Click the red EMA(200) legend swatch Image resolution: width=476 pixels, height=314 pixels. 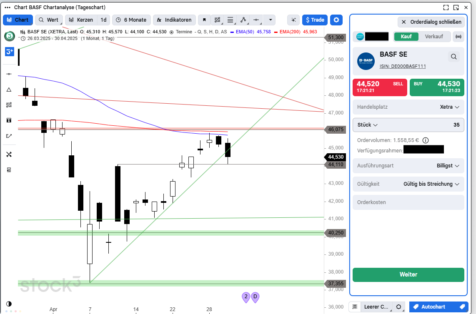coord(276,32)
